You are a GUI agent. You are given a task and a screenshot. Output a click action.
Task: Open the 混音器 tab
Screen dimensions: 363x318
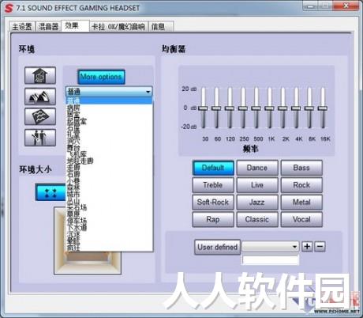point(48,27)
